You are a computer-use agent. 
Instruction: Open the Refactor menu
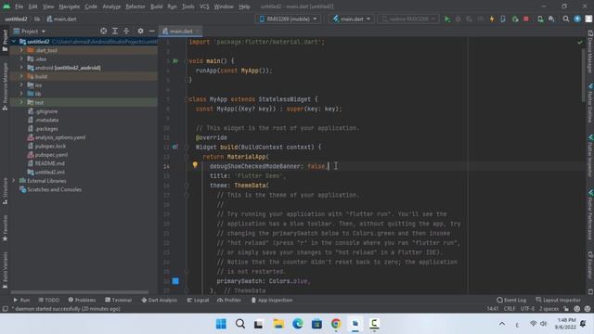136,6
